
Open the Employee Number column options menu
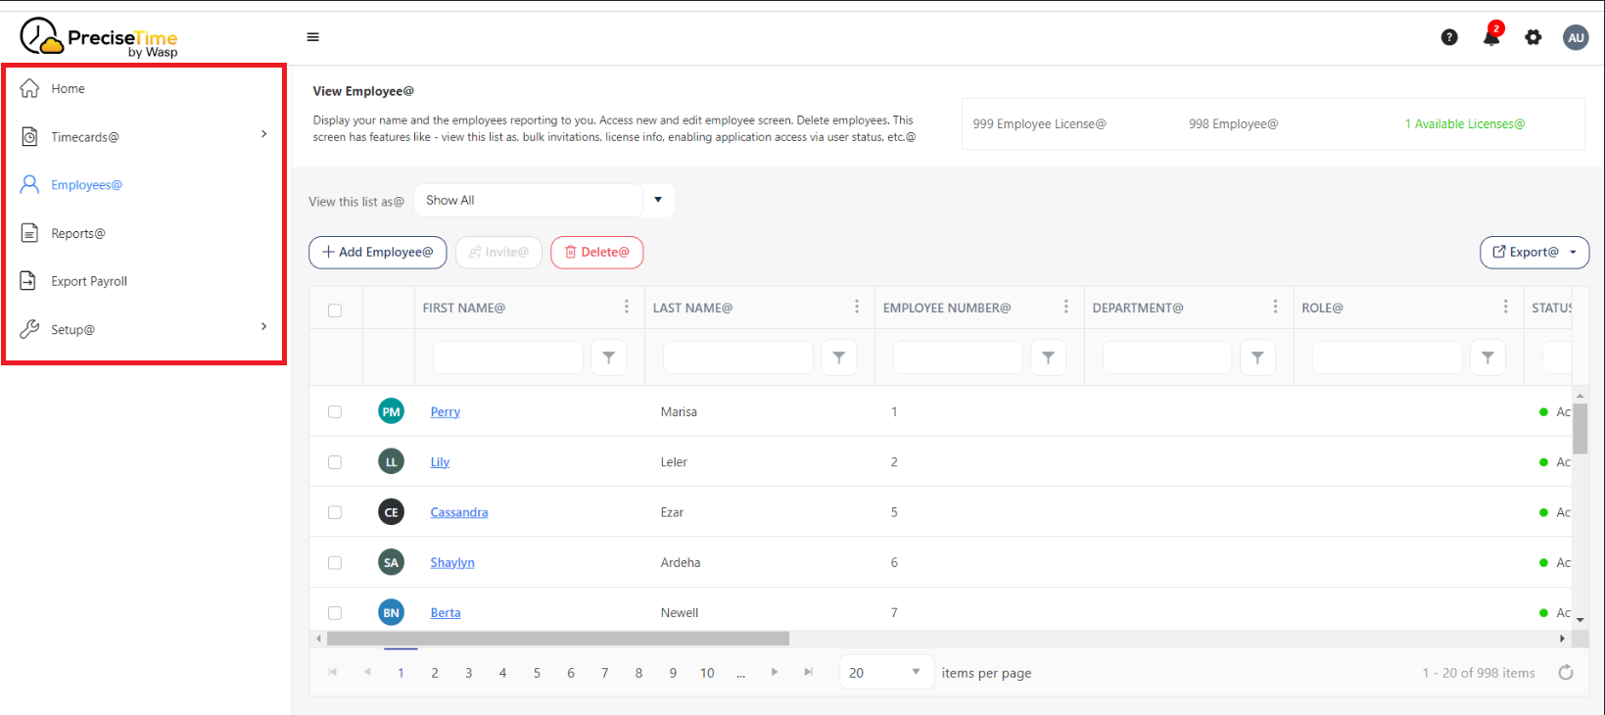coord(1065,308)
